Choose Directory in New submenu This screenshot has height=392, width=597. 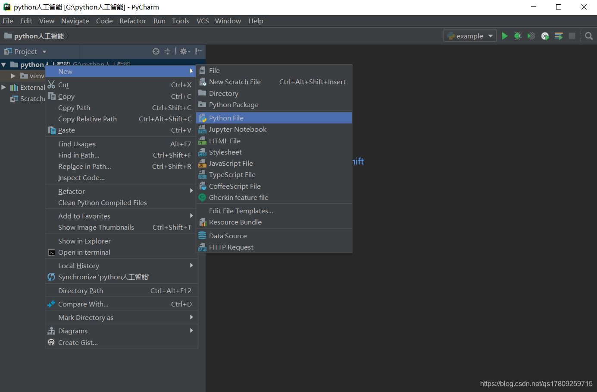274,93
